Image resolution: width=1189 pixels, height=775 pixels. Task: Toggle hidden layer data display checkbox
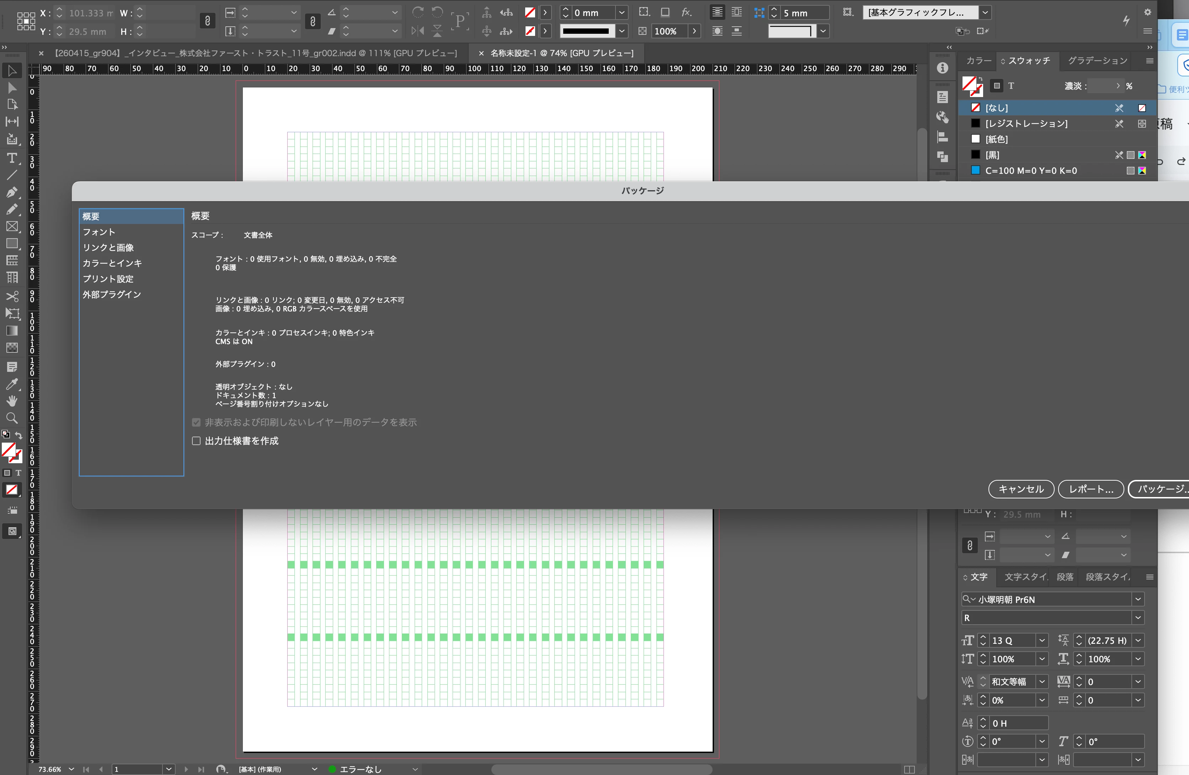(196, 422)
